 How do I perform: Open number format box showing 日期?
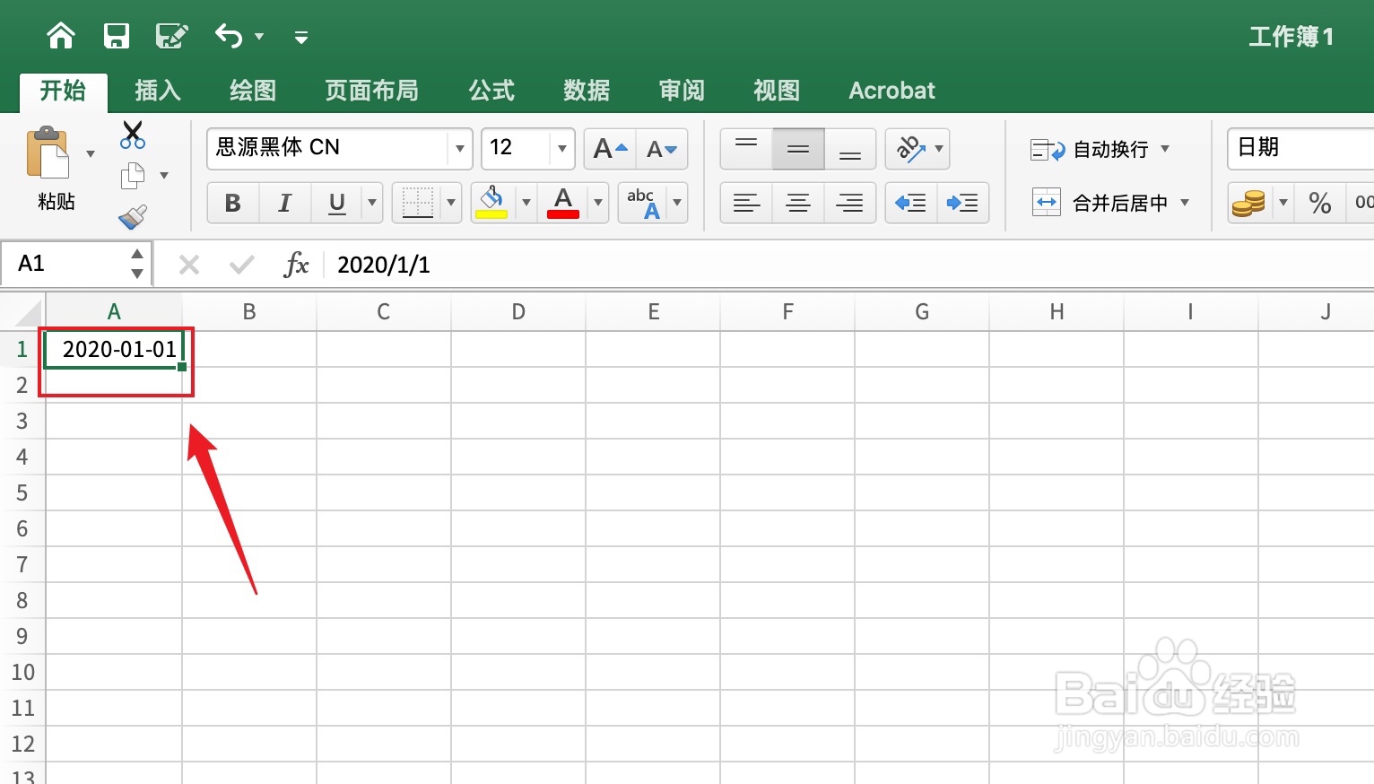pos(1300,148)
